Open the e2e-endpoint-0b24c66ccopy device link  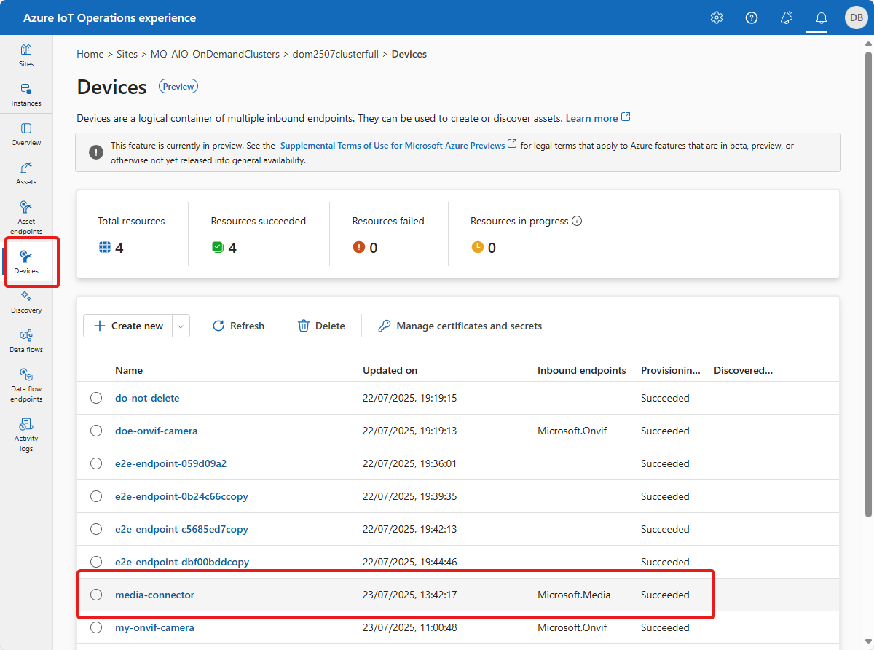point(181,496)
